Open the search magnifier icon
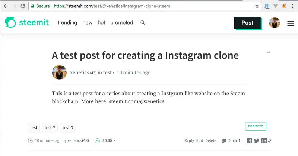 [143, 23]
